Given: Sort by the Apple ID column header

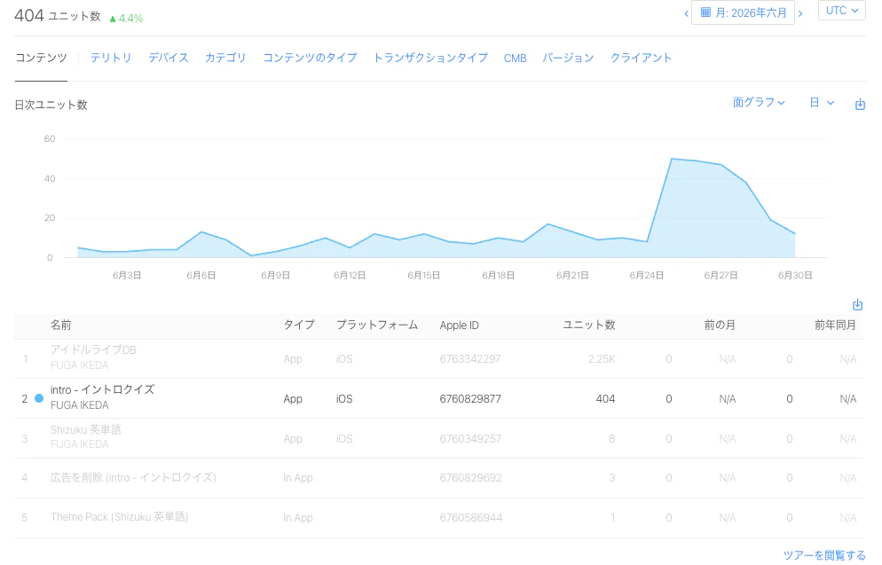Looking at the screenshot, I should point(459,326).
